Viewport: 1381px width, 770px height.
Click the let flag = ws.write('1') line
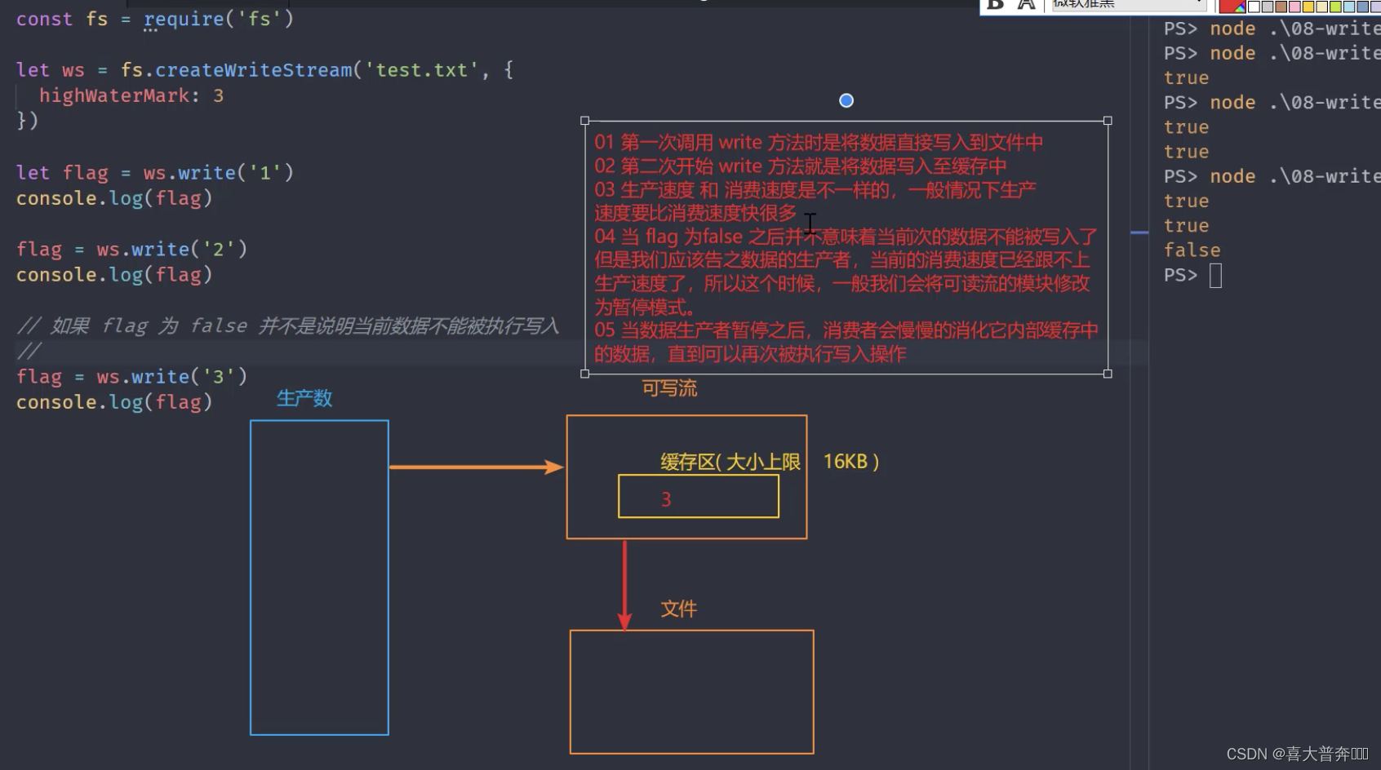pos(155,173)
